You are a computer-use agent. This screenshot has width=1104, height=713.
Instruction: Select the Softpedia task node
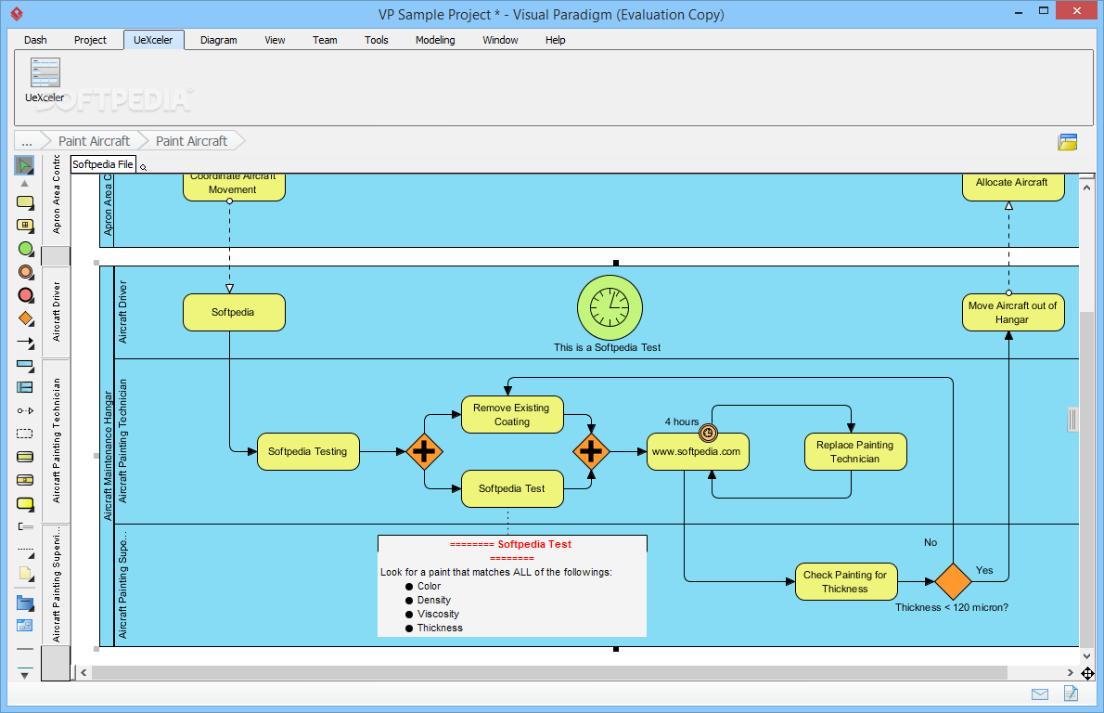click(x=234, y=312)
